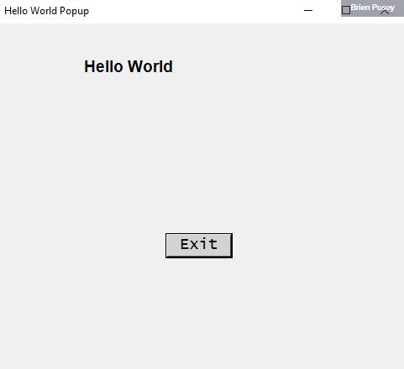Viewport: 404px width, 369px height.
Task: Click the word Popup in the title bar
Action: tap(74, 11)
